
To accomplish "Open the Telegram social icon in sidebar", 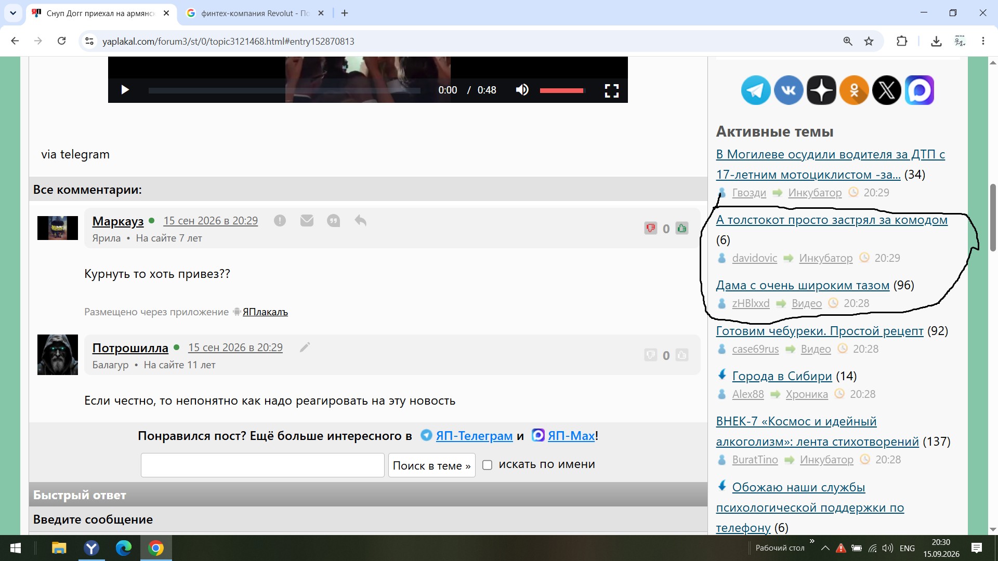I will [755, 90].
